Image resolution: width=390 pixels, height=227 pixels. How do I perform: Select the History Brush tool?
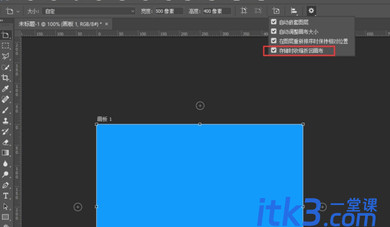click(x=5, y=131)
